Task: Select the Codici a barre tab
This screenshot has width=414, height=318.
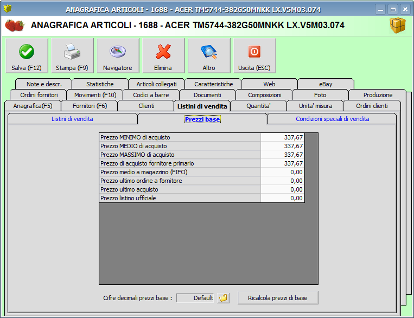Action: pos(151,95)
